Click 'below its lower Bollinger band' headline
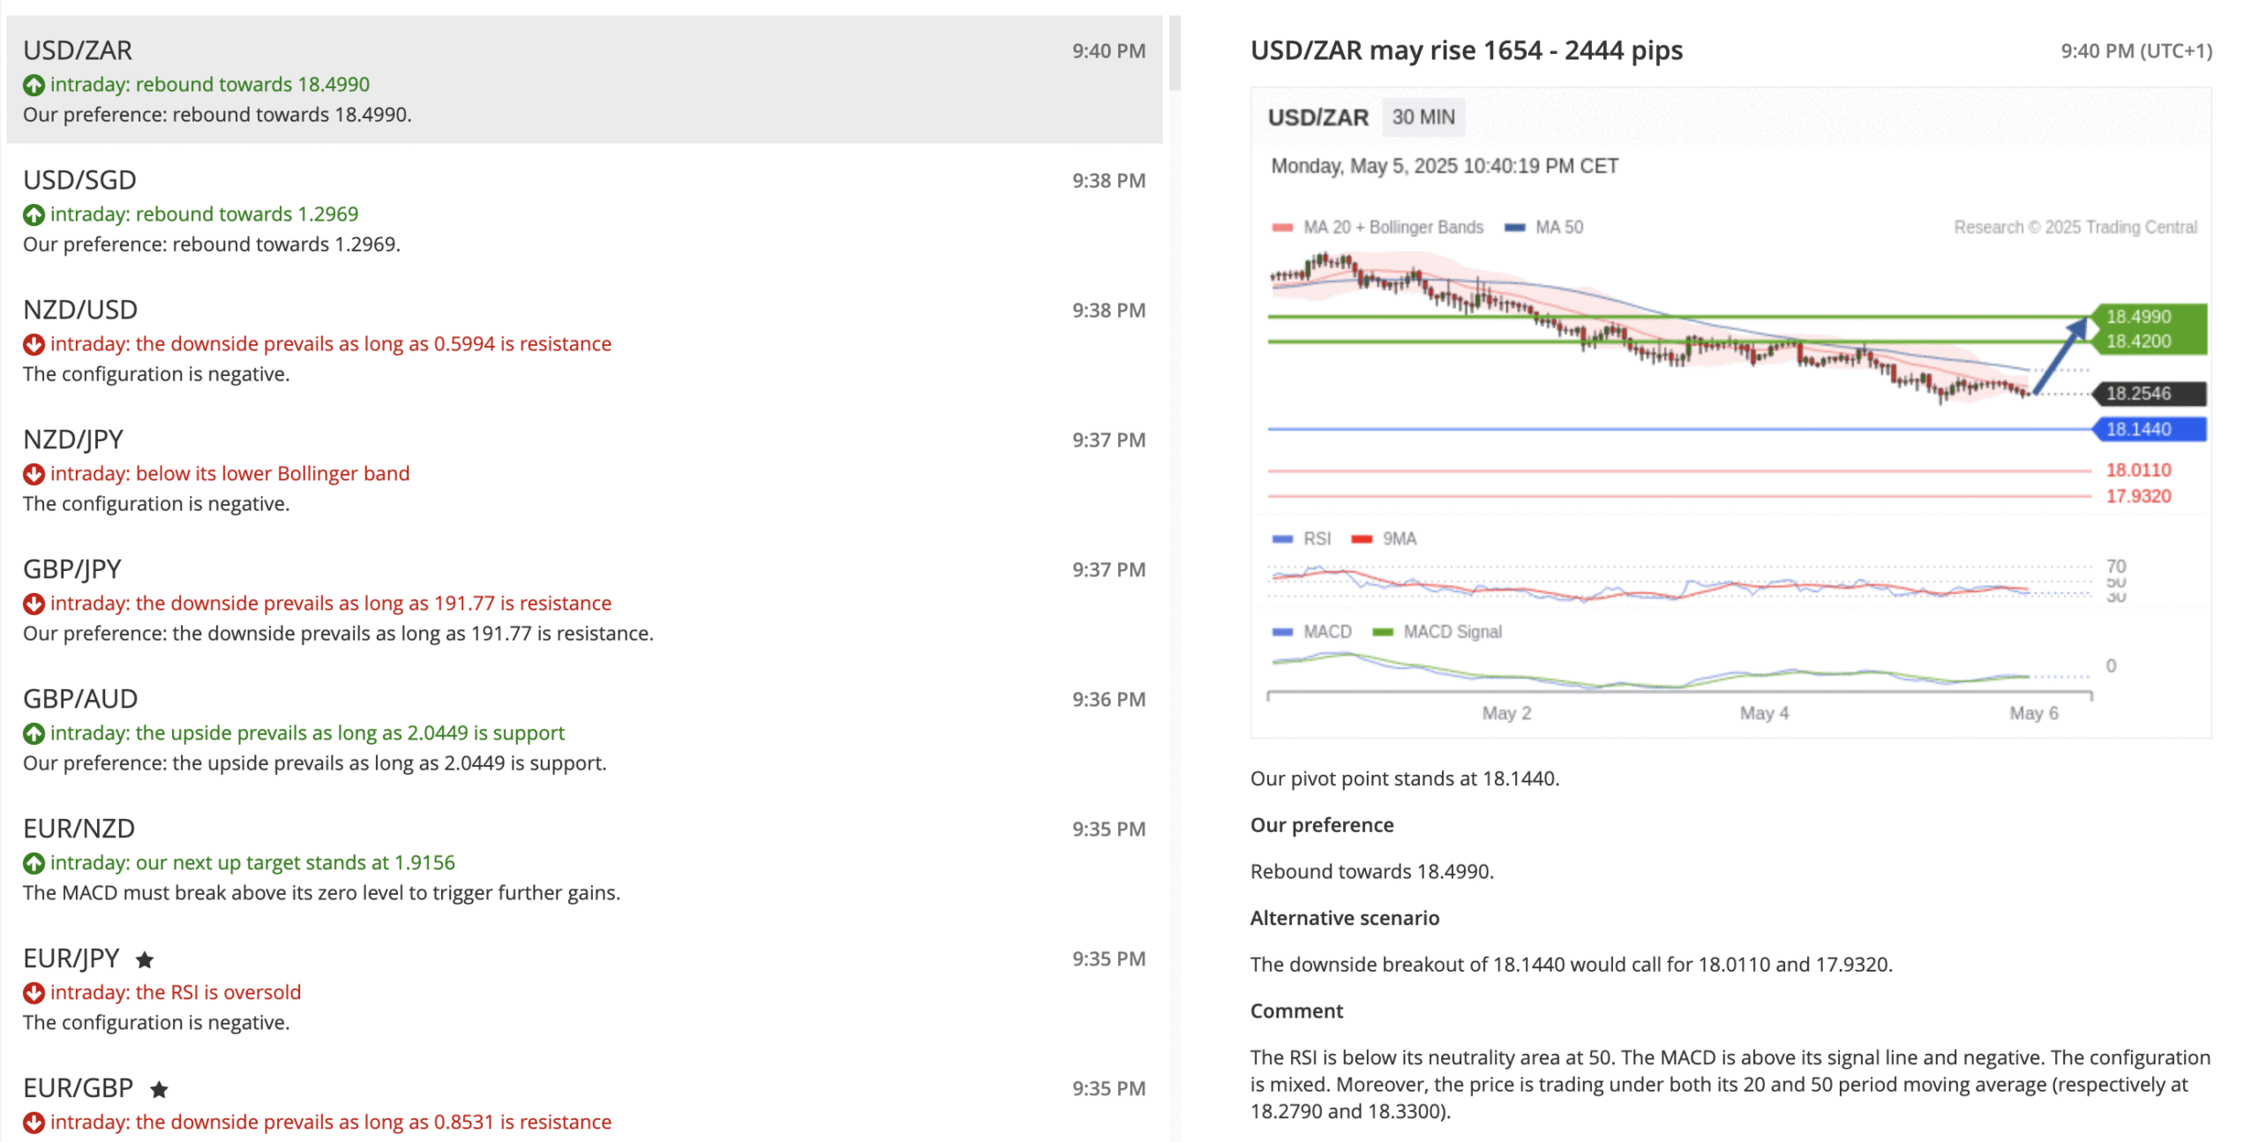Screen dimensions: 2259x1142 click(x=230, y=474)
